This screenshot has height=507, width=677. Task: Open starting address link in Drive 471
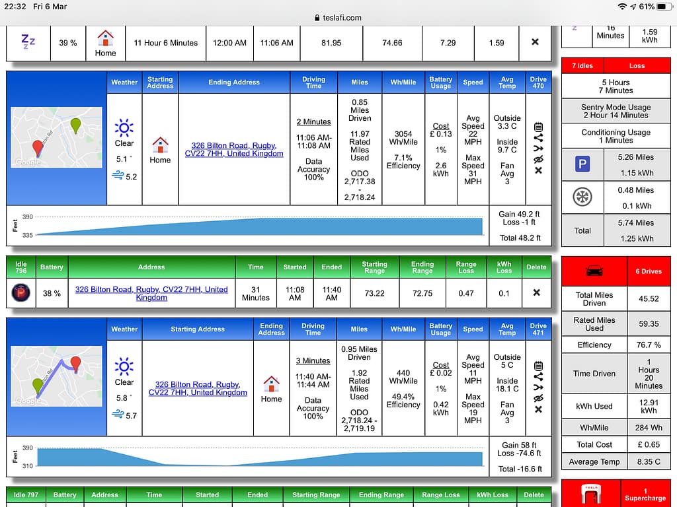point(198,388)
